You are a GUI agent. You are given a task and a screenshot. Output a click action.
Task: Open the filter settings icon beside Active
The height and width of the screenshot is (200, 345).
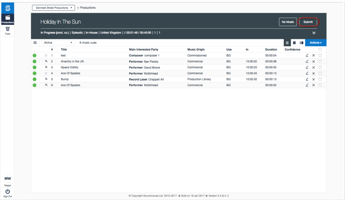(x=35, y=43)
